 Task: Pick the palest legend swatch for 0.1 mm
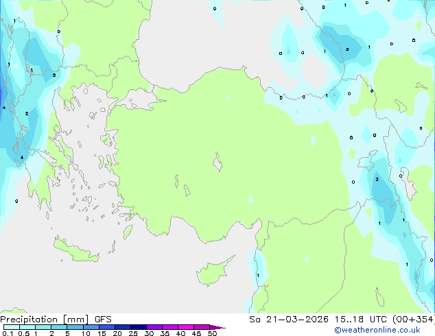click(x=12, y=327)
